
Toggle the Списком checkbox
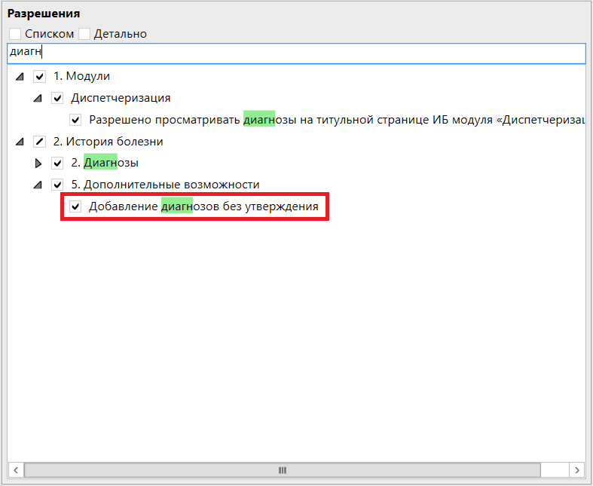[16, 34]
